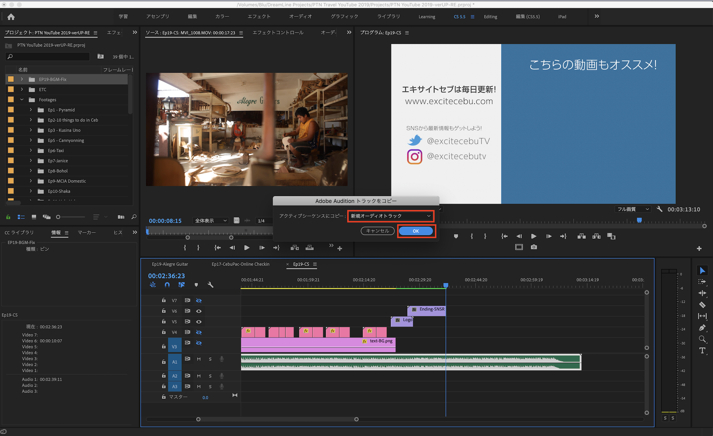The height and width of the screenshot is (436, 713).
Task: Open 新規オーディオトラック dropdown in dialog
Action: [x=391, y=216]
